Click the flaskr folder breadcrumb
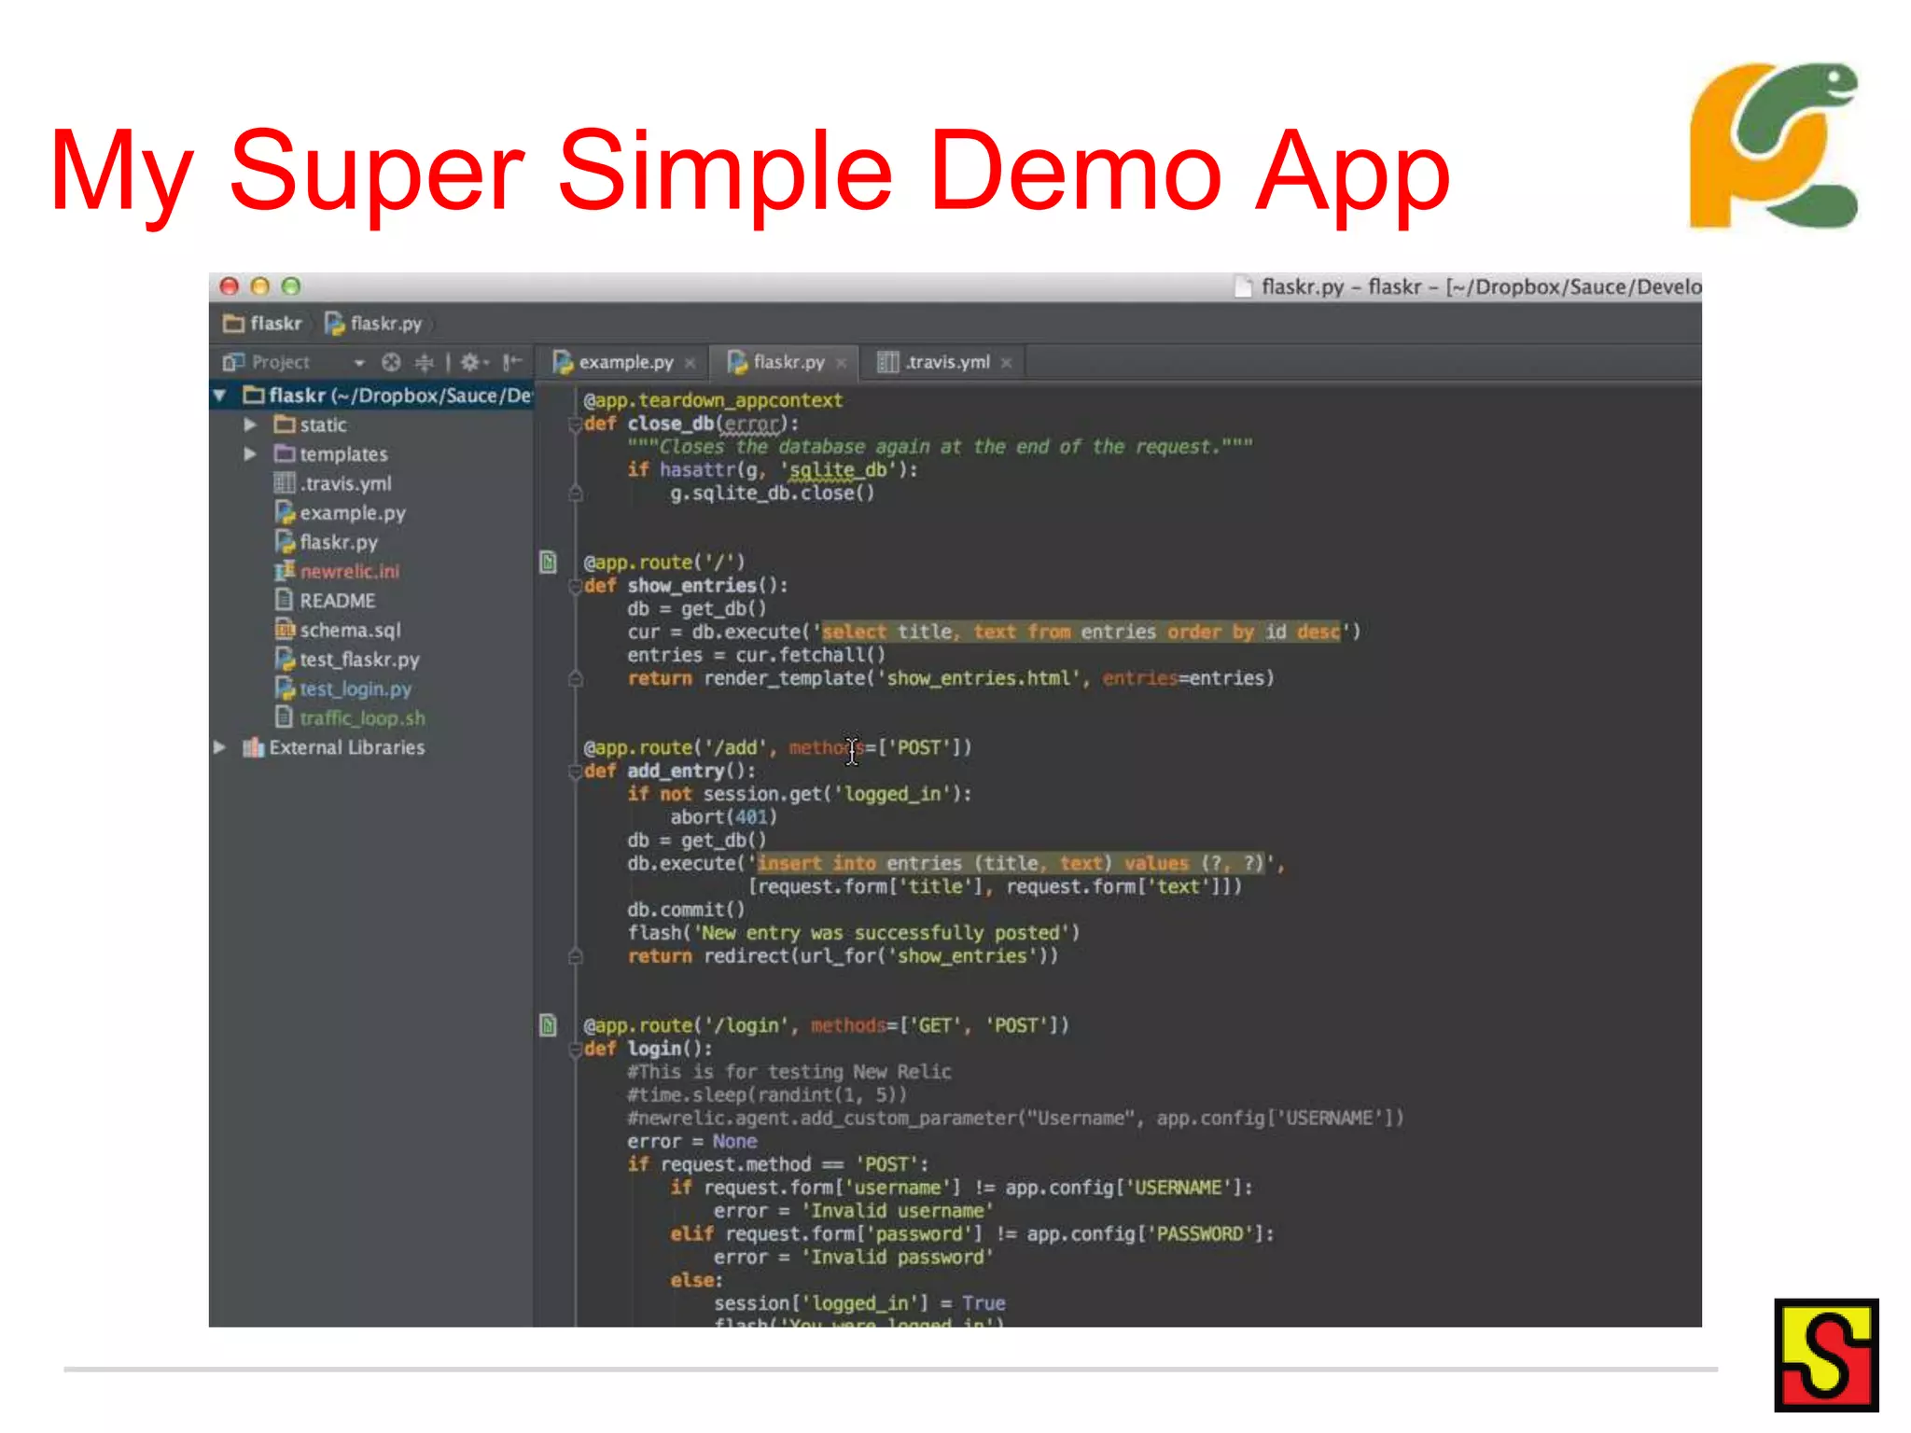 263,324
